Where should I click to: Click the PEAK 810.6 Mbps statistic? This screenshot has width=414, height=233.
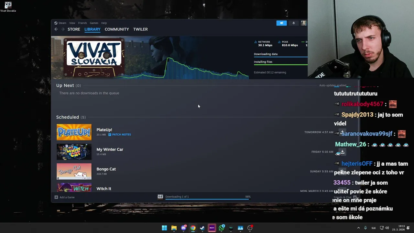pos(288,43)
